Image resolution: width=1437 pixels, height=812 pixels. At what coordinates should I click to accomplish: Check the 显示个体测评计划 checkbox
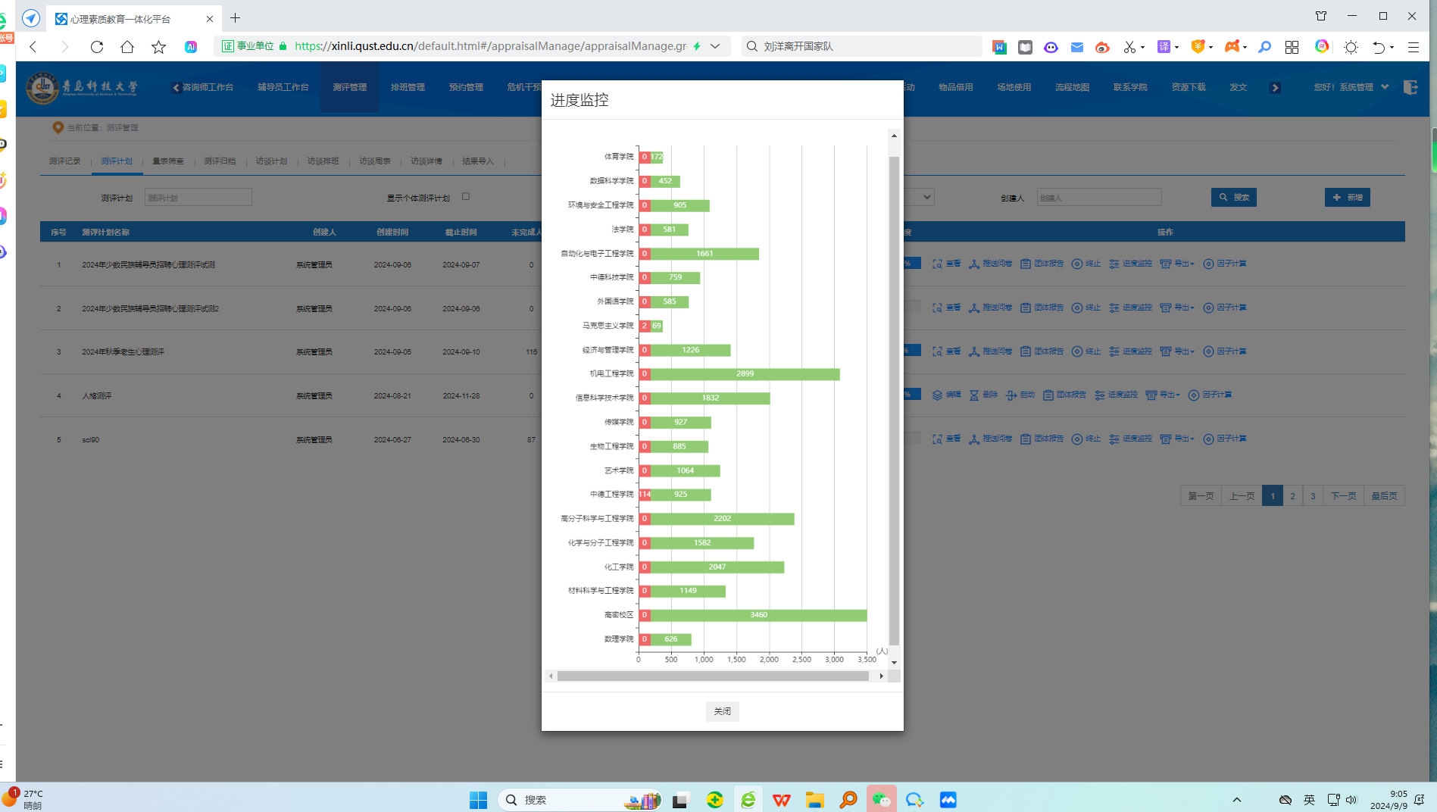(x=466, y=197)
